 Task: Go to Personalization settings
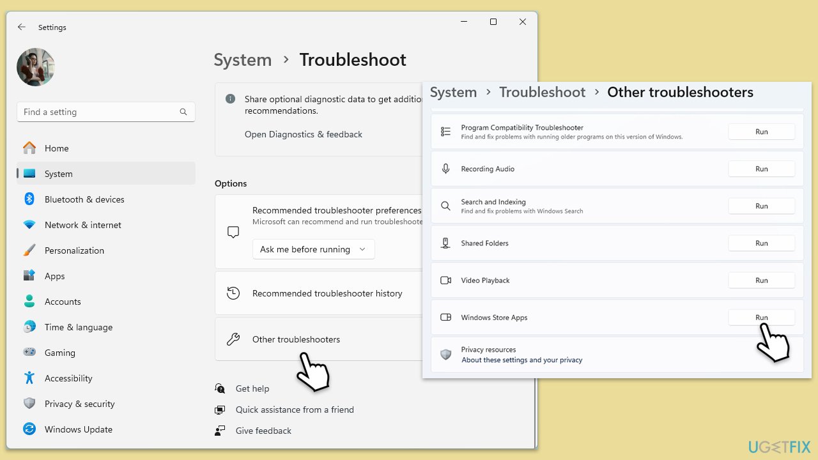click(x=74, y=250)
